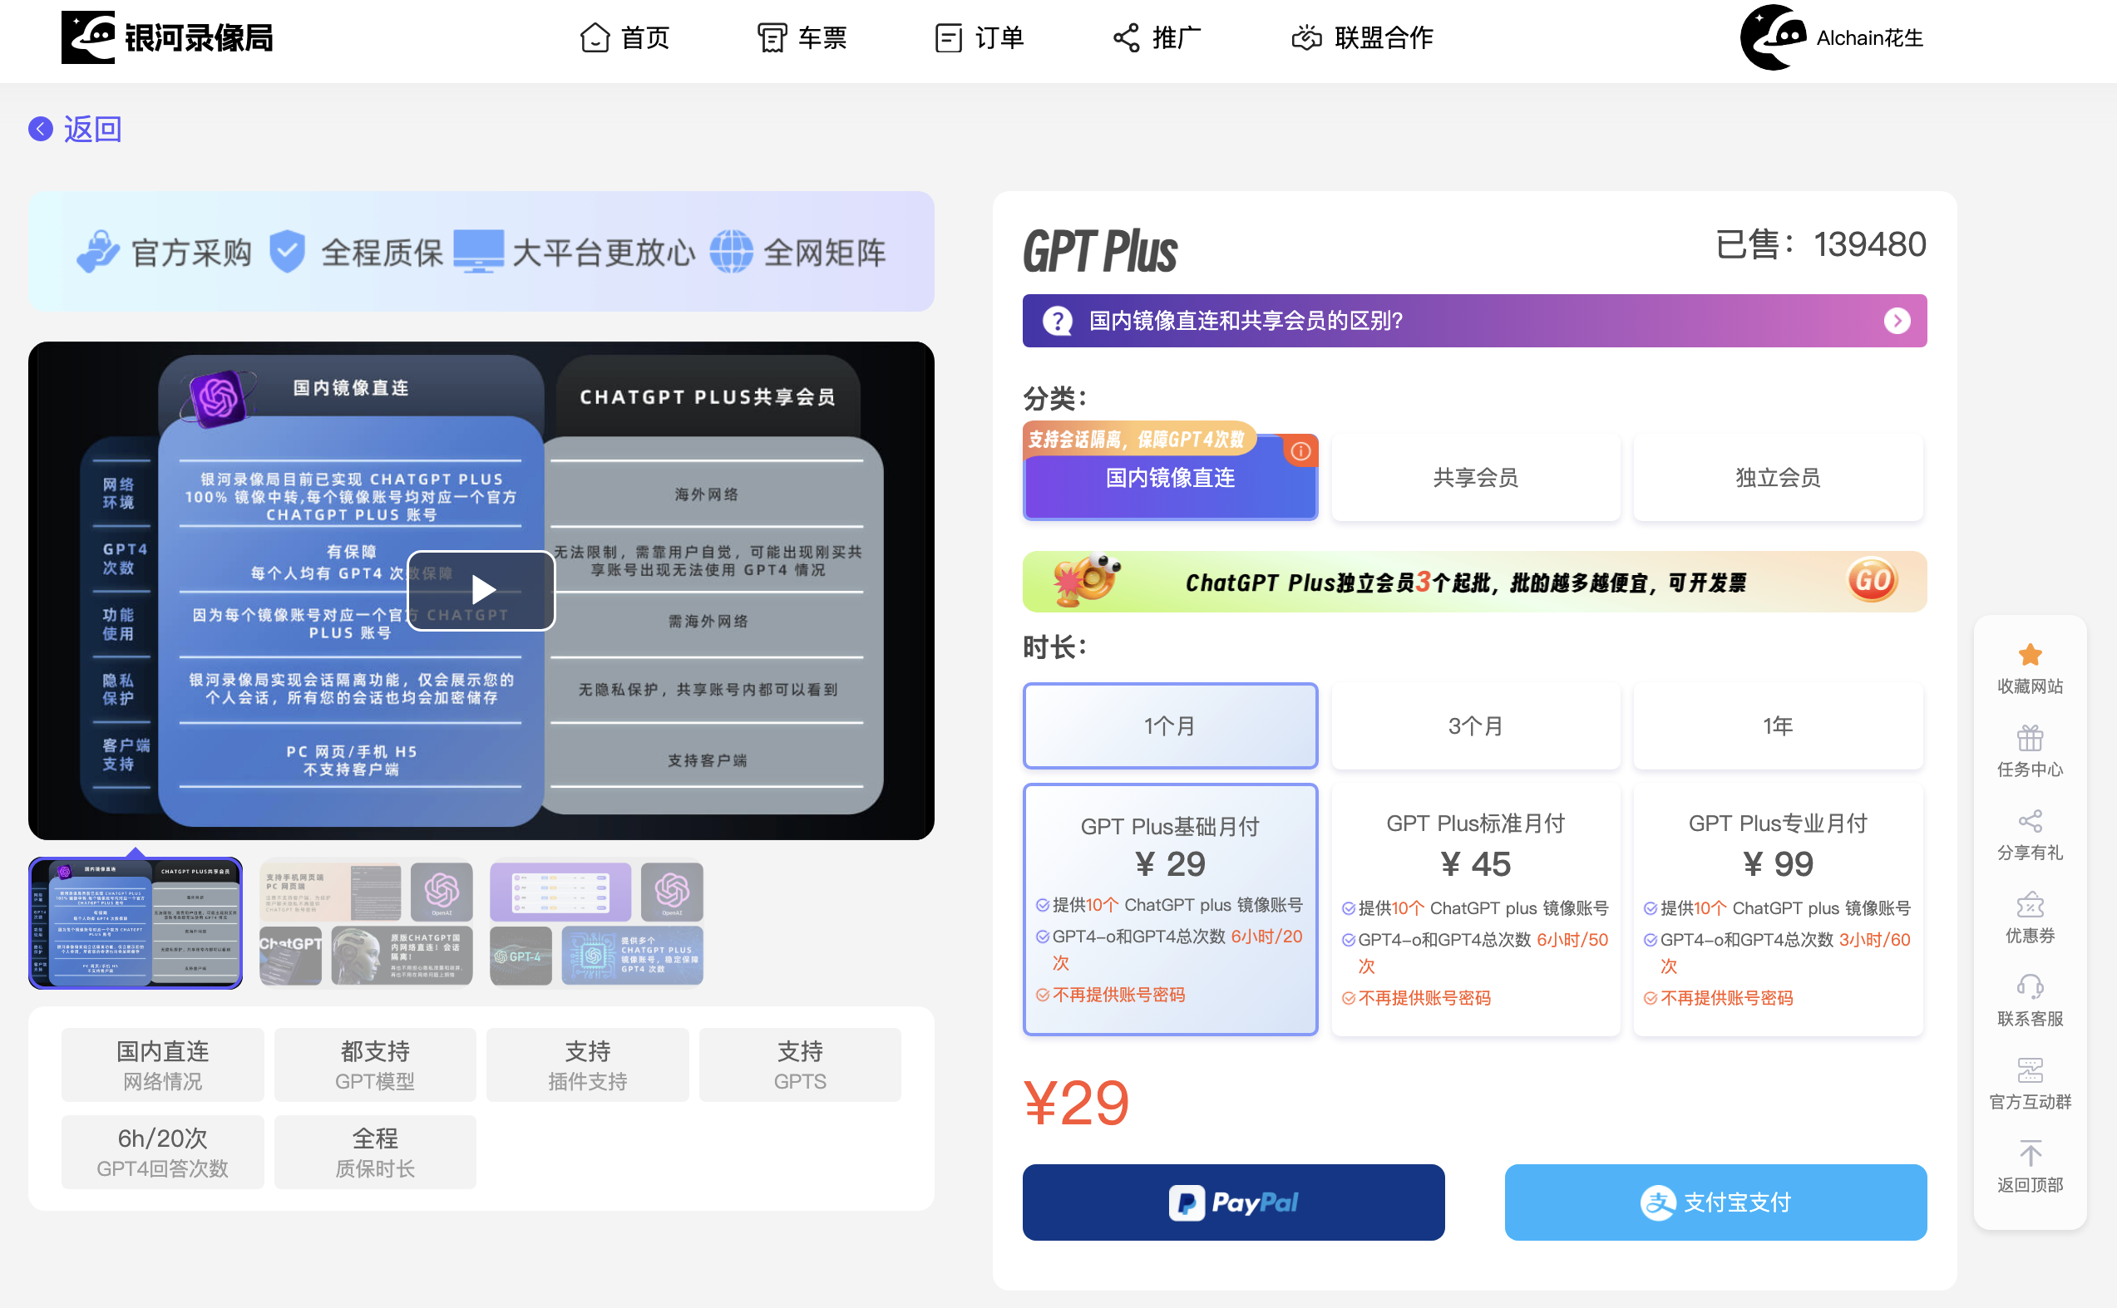Click the back arrow next to 返回
Image resolution: width=2117 pixels, height=1308 pixels.
(40, 128)
